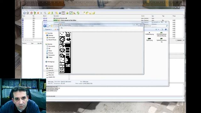The width and height of the screenshot is (201, 113).
Task: Click the blue Help icon in Explorer
Action: [166, 30]
